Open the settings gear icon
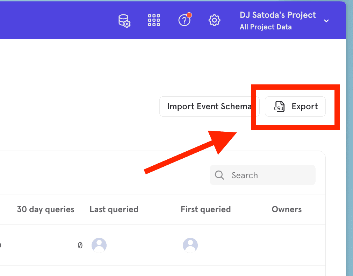The width and height of the screenshot is (353, 276). 214,20
